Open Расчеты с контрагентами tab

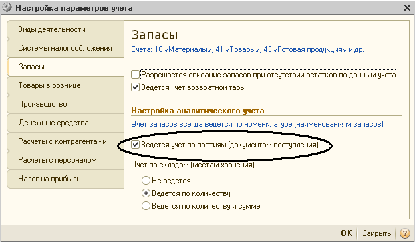(65, 142)
